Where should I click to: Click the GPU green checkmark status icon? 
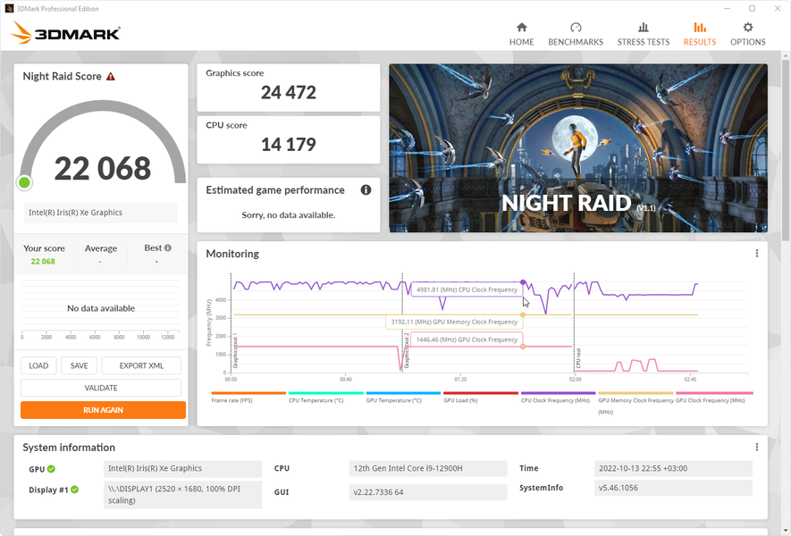pos(51,469)
